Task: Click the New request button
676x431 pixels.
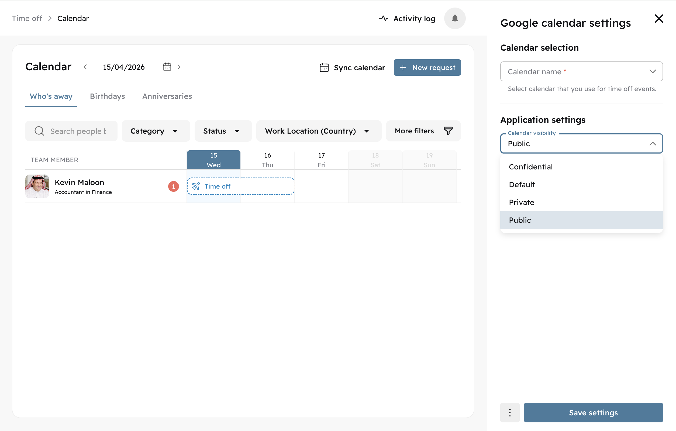Action: point(427,68)
